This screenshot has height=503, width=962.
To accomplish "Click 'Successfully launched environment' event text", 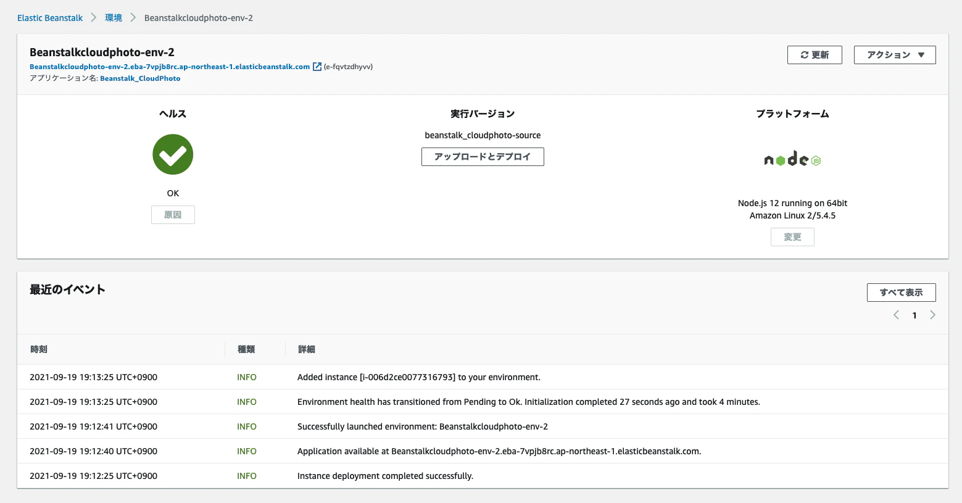I will [x=423, y=426].
